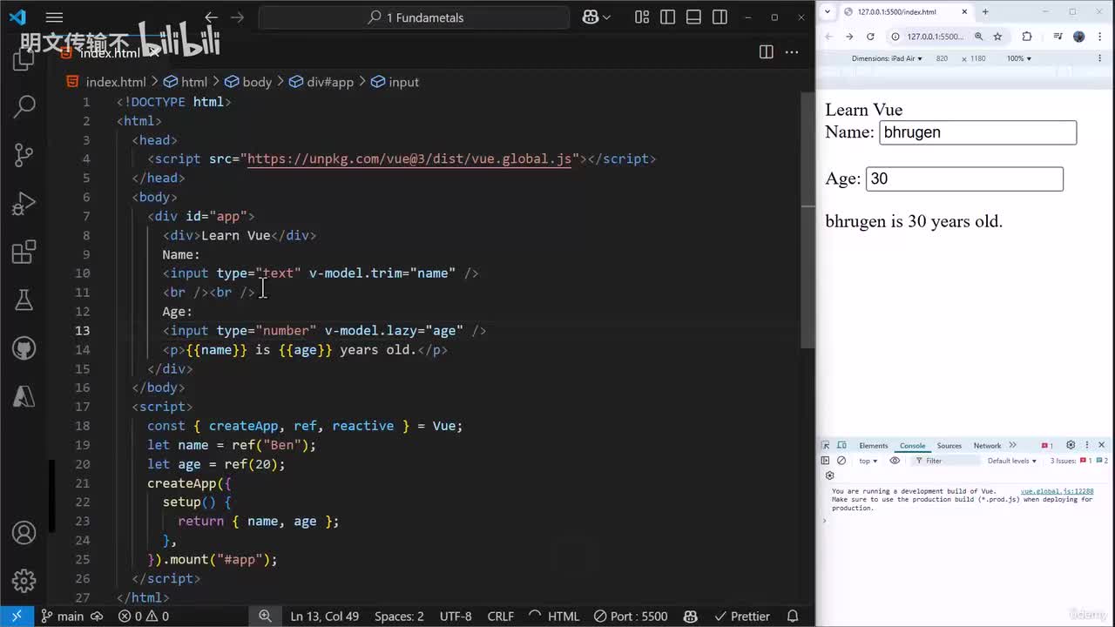Open Azure icon in activity bar
The width and height of the screenshot is (1115, 627).
pos(24,397)
